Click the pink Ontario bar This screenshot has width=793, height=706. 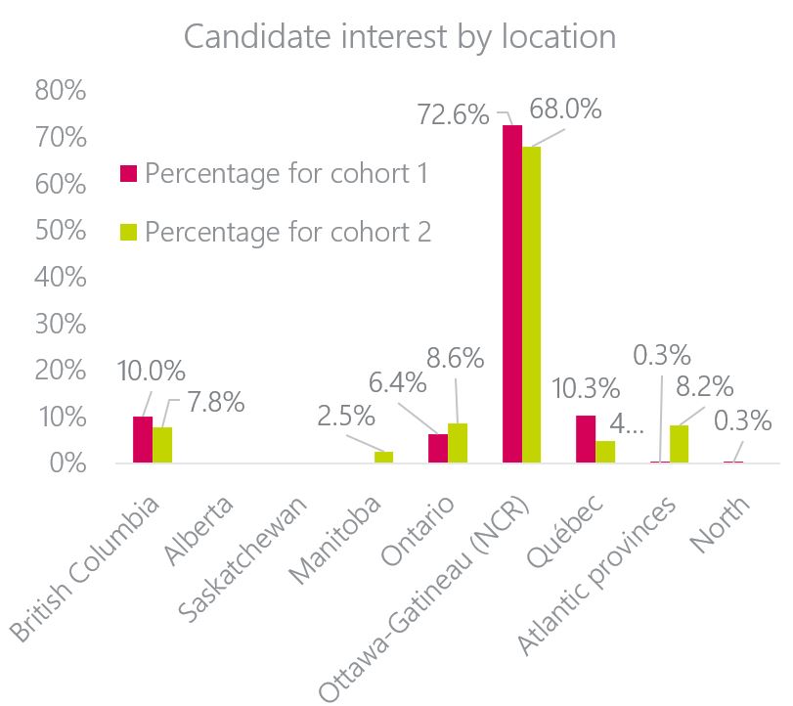tap(438, 448)
